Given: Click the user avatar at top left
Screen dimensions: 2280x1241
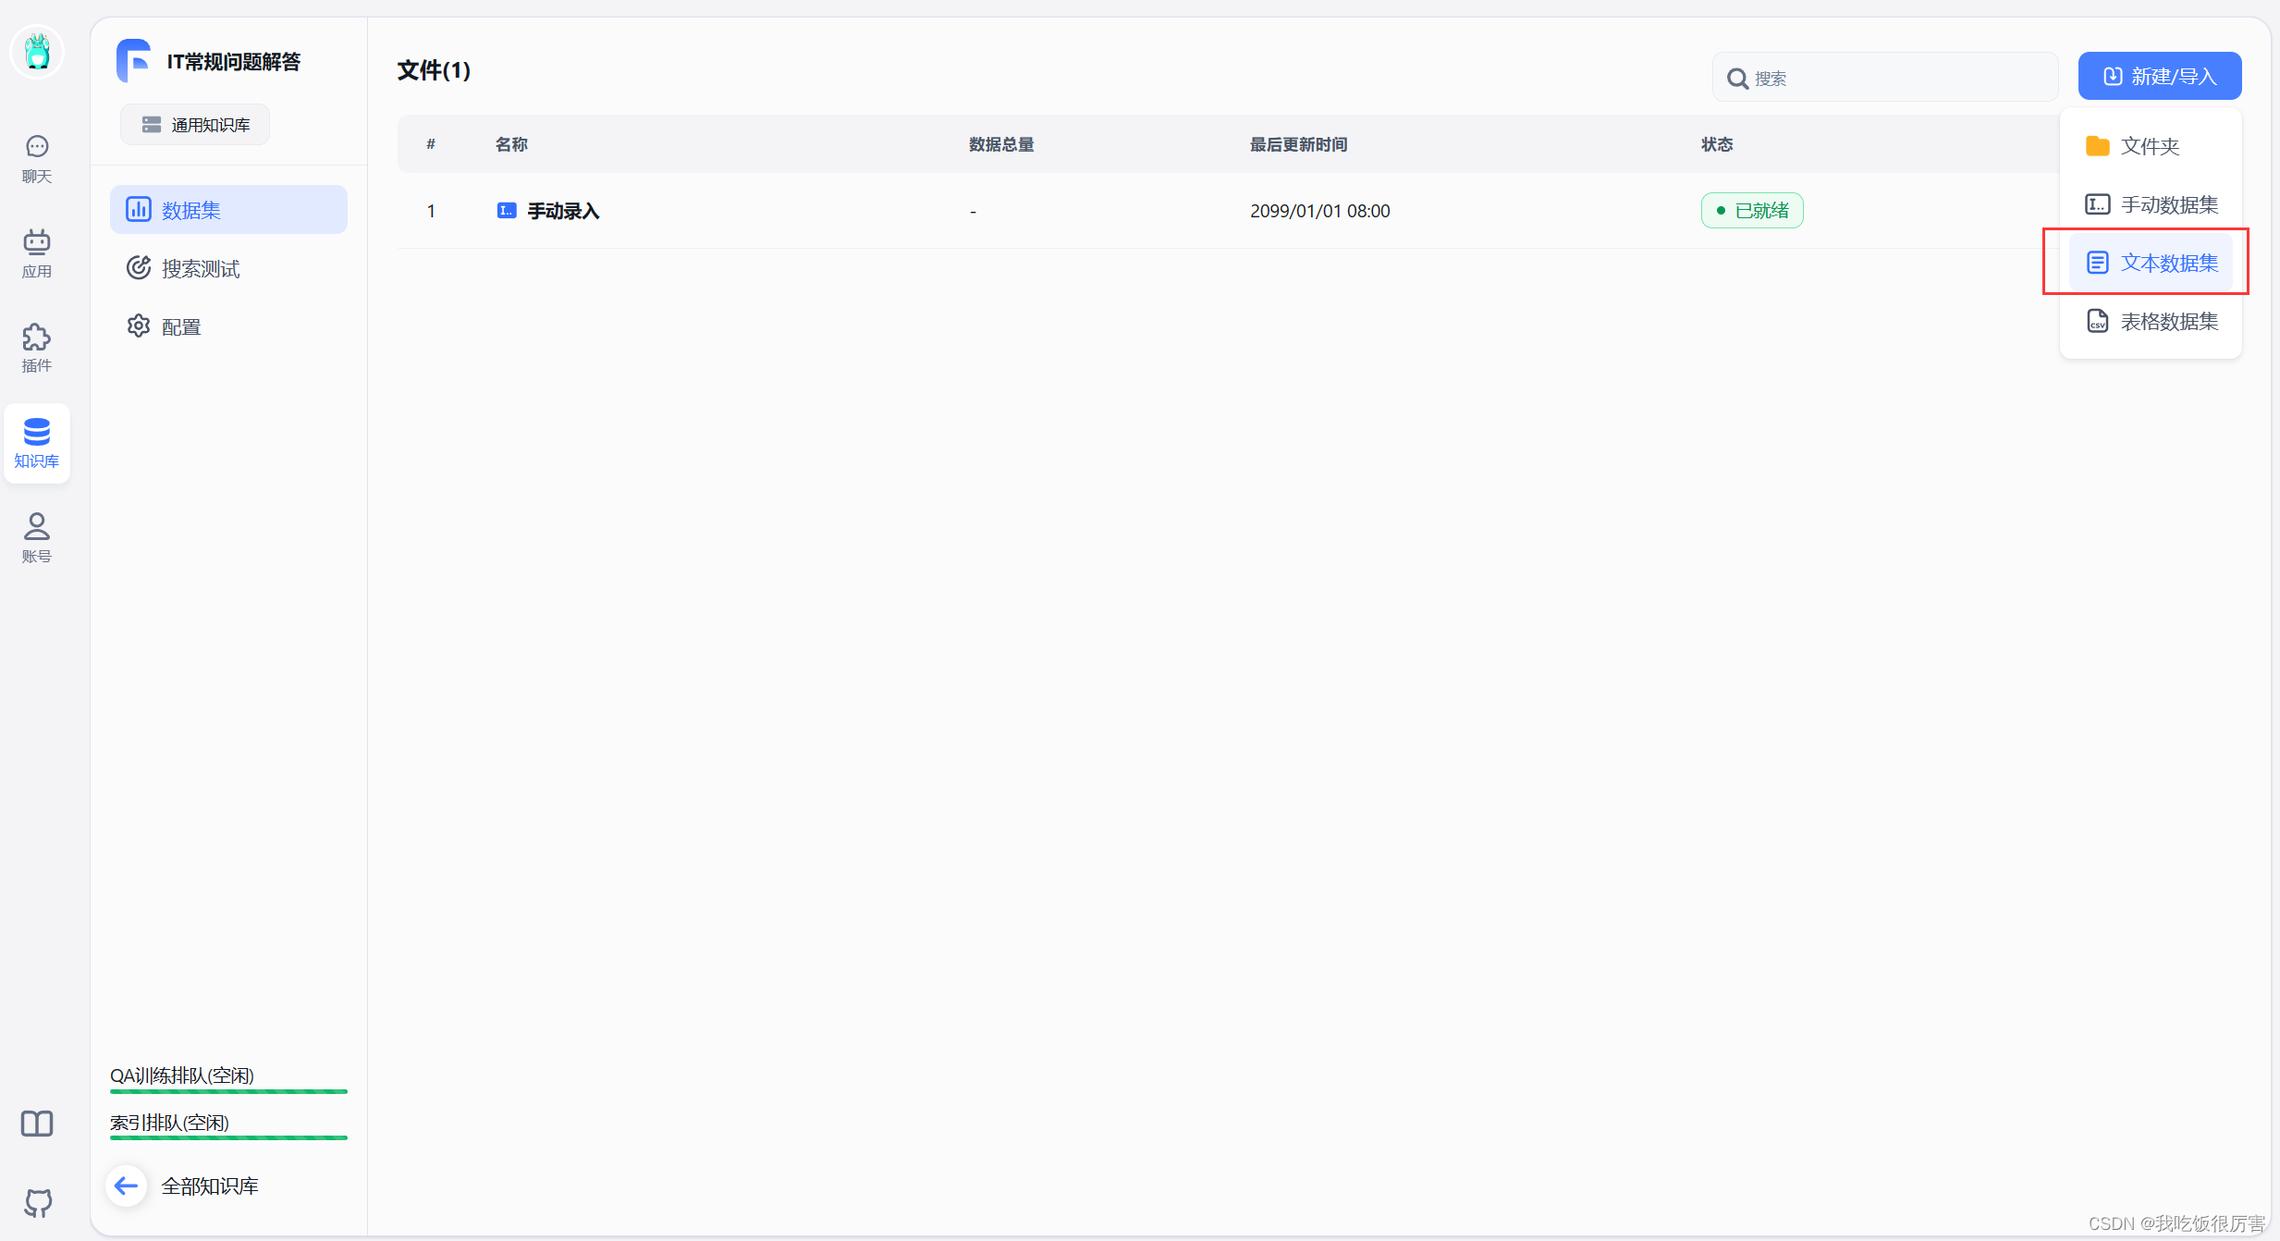Looking at the screenshot, I should [x=37, y=52].
